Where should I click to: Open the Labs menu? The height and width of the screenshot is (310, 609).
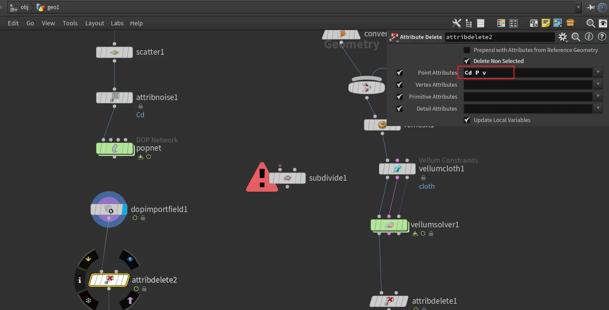point(117,23)
